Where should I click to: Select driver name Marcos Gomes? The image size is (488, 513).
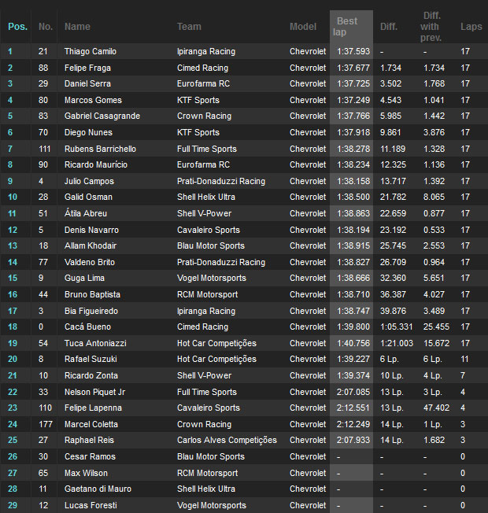pos(93,100)
